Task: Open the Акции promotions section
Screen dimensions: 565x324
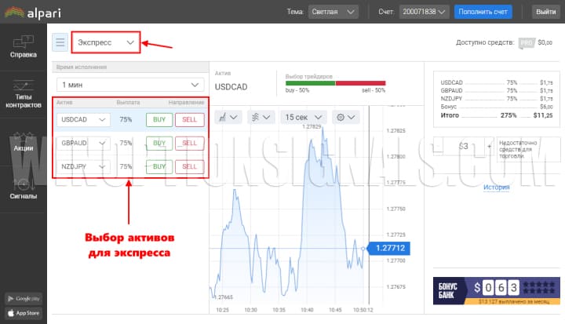Action: tap(23, 140)
